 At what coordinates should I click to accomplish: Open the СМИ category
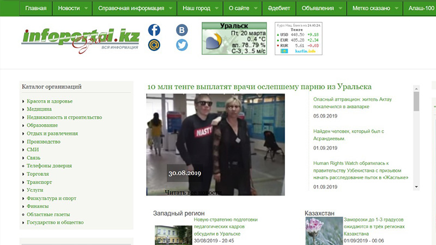33,150
